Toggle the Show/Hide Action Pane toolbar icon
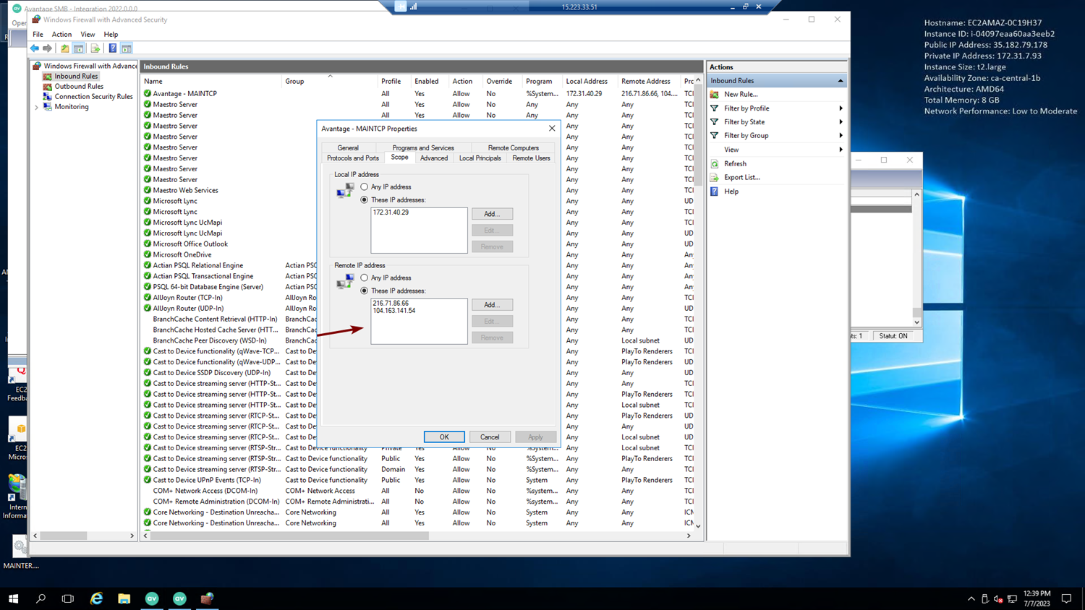 (127, 48)
